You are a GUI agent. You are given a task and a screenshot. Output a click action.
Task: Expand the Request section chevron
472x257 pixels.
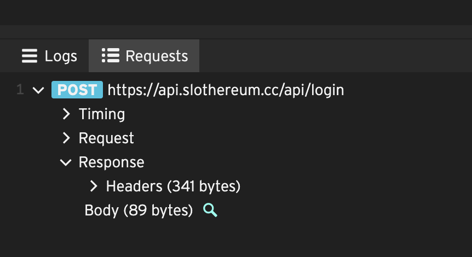(66, 138)
